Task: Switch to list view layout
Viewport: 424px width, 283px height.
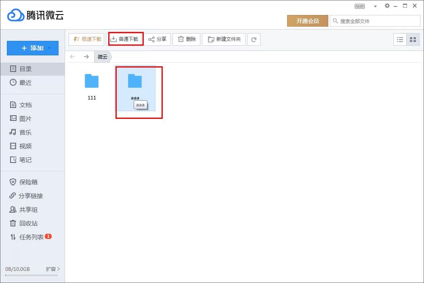Action: coord(400,40)
